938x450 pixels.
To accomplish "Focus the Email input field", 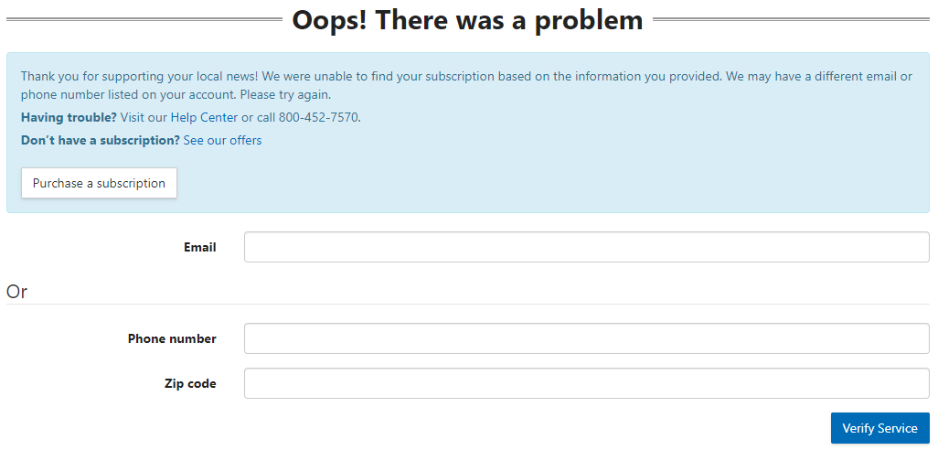I will pos(586,247).
